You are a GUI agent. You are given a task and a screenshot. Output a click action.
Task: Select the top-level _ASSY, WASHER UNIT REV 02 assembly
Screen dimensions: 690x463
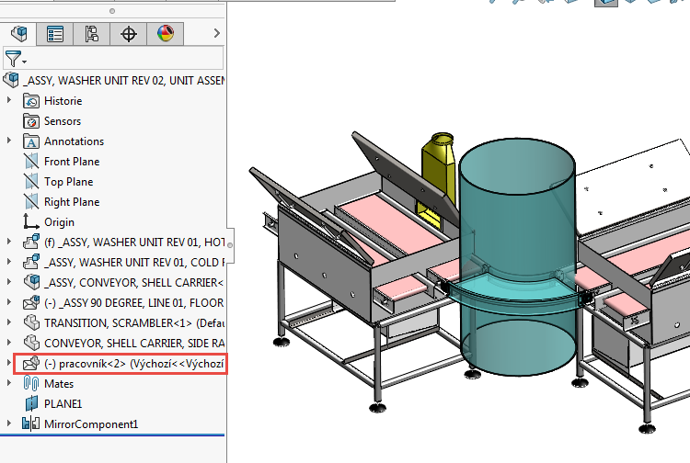(x=125, y=81)
